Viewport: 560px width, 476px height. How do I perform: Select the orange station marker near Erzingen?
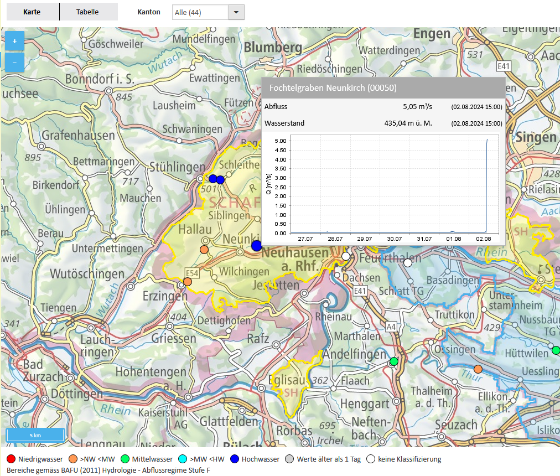point(188,282)
